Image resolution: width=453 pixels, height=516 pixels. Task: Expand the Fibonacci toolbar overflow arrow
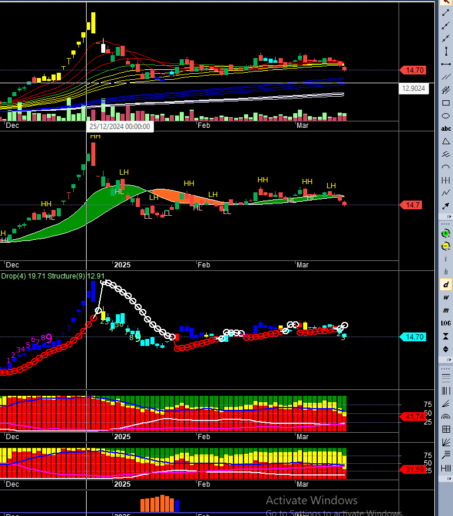click(449, 479)
